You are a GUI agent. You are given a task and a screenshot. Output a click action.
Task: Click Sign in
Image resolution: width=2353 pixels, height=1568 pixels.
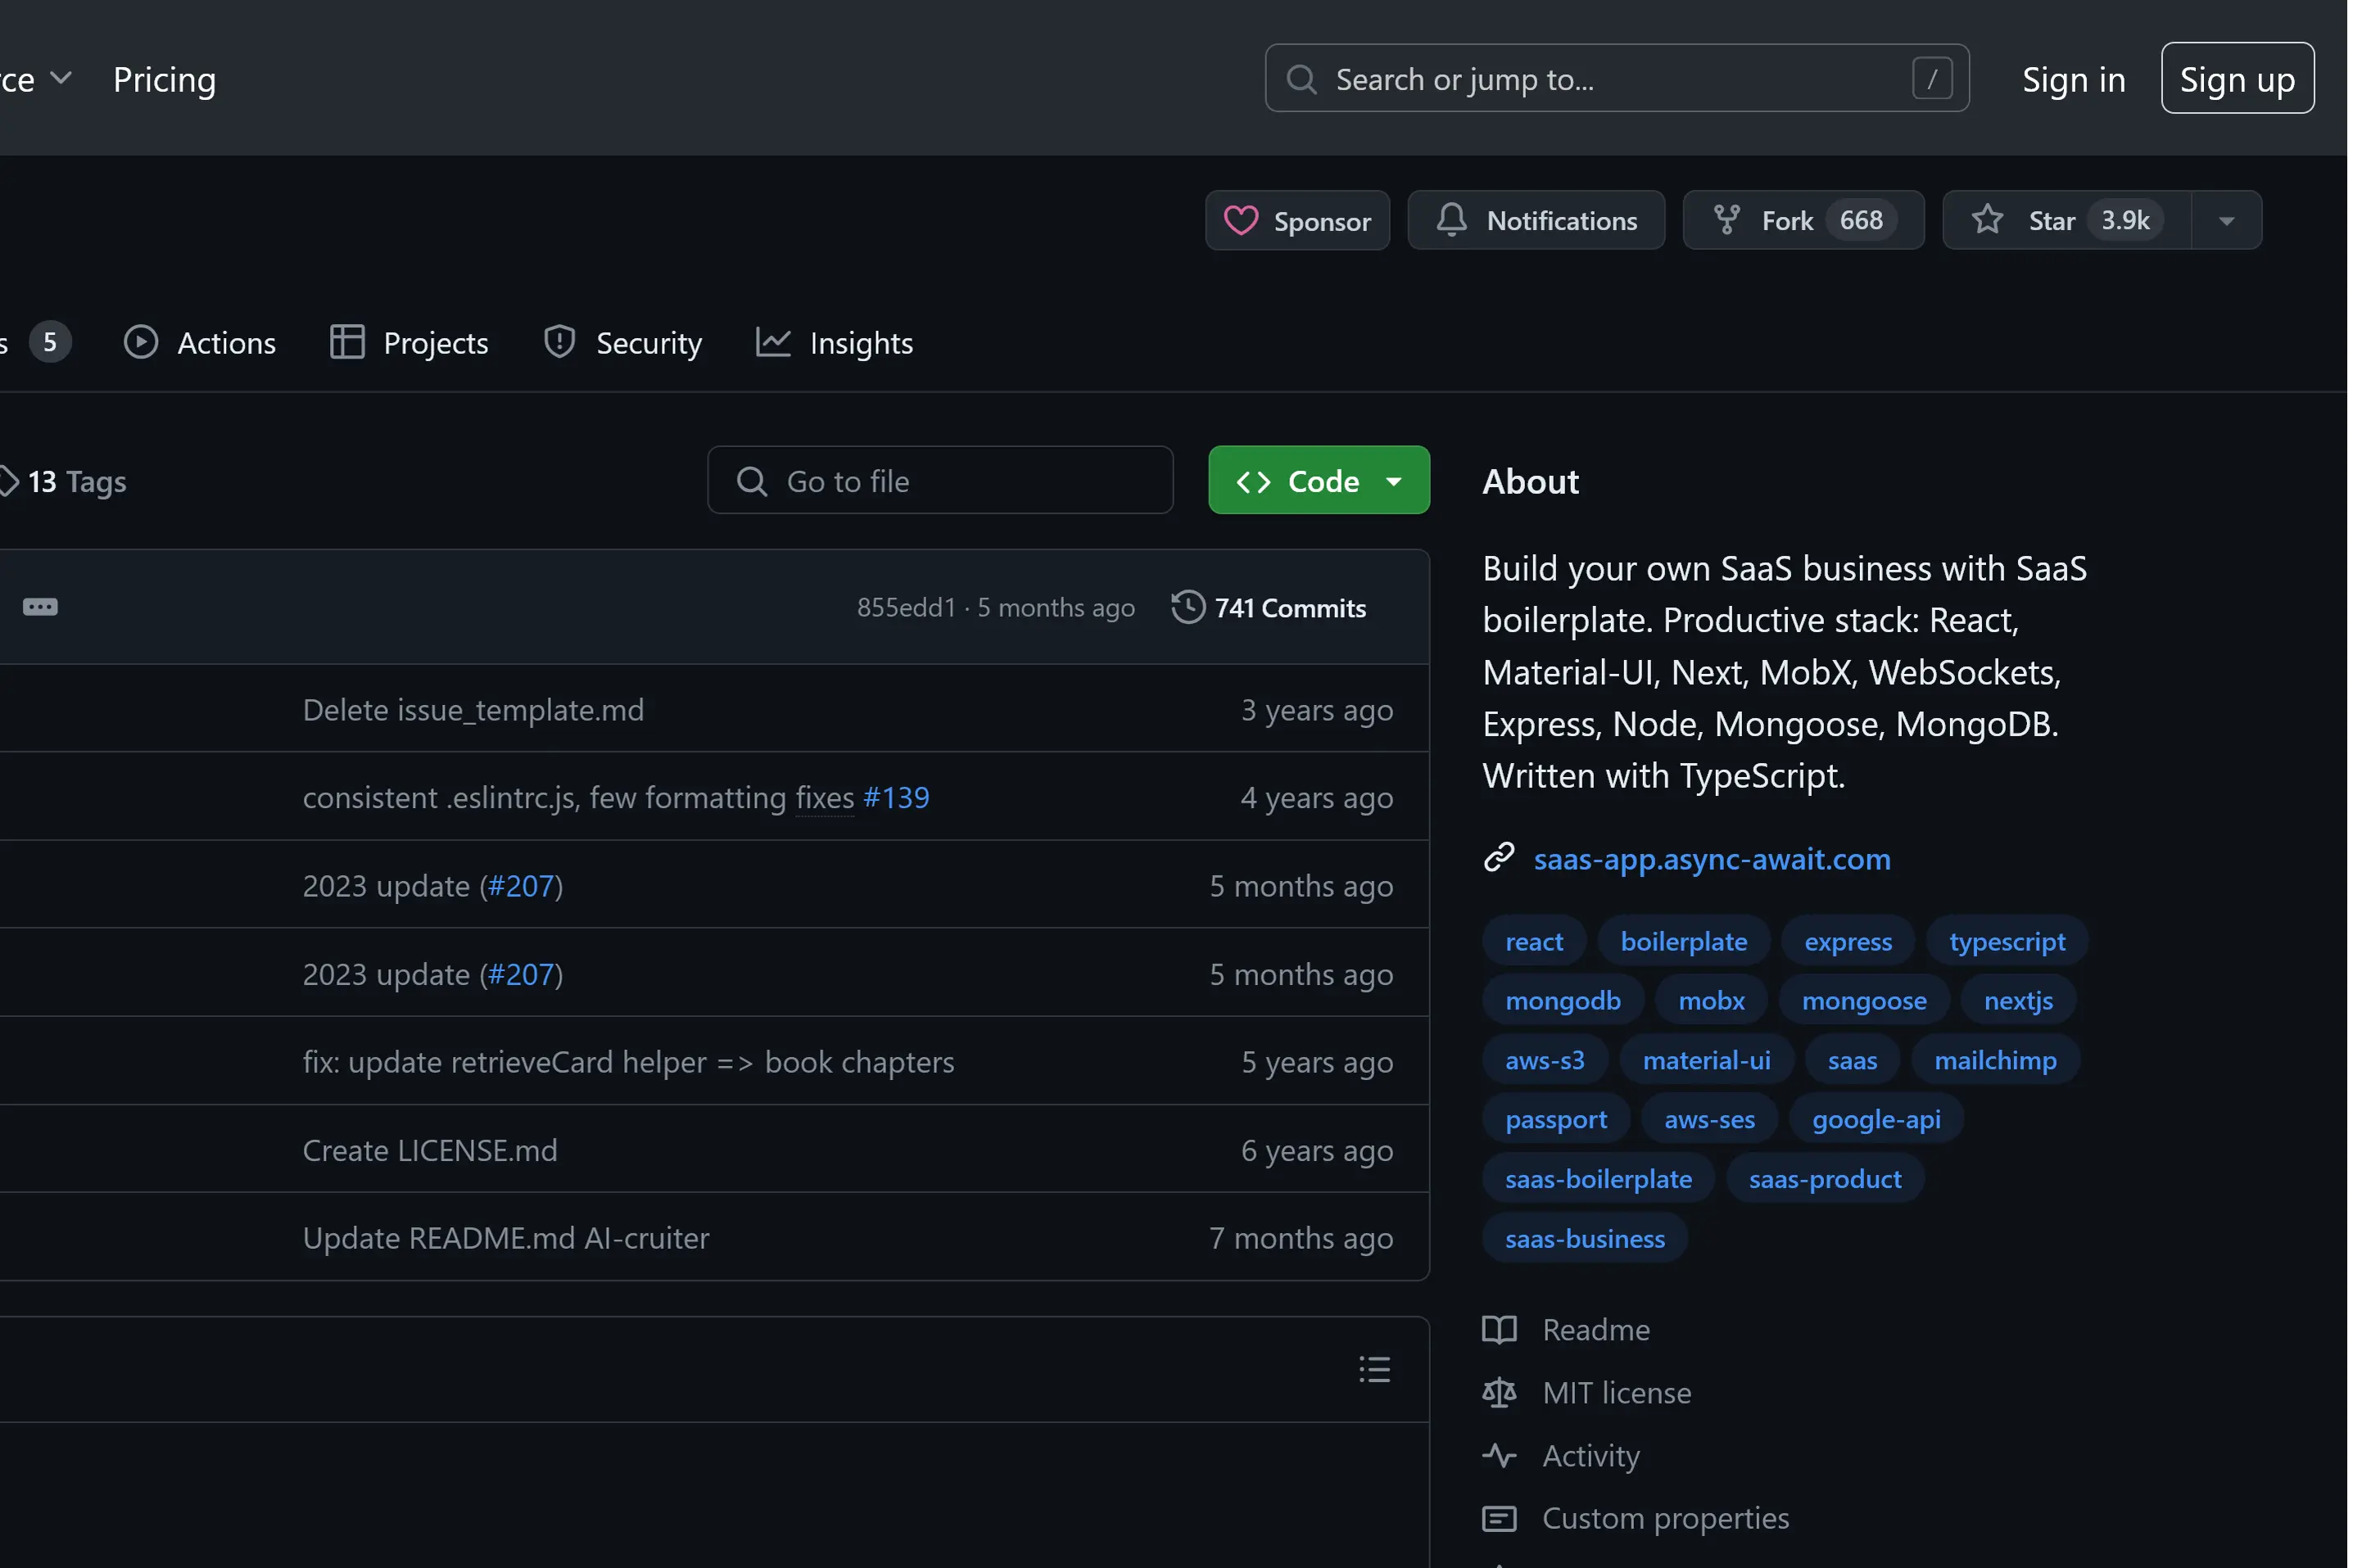(x=2072, y=79)
